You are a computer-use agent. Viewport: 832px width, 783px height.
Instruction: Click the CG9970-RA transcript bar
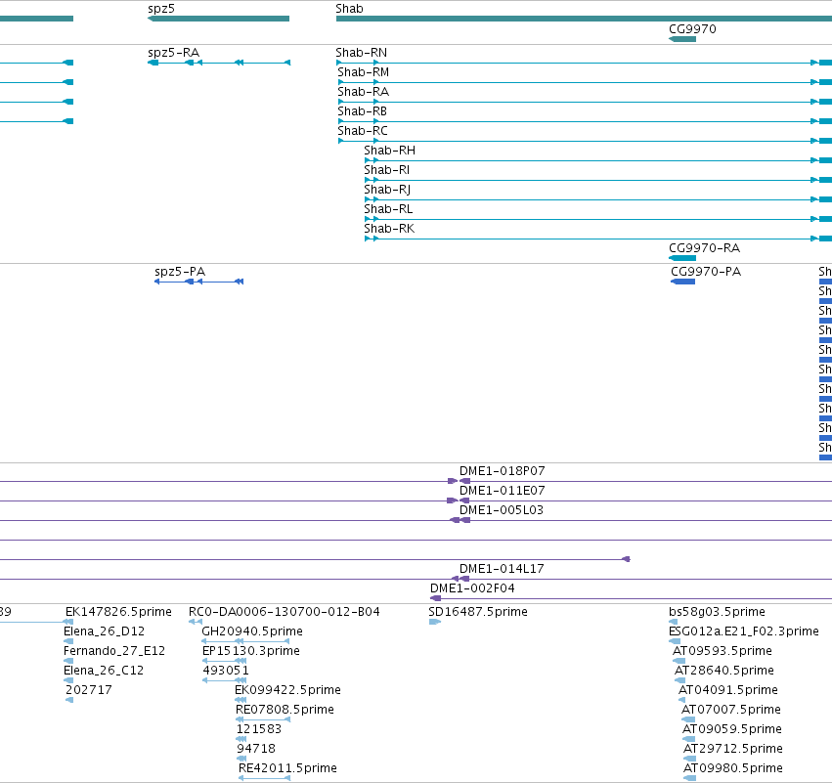(682, 258)
